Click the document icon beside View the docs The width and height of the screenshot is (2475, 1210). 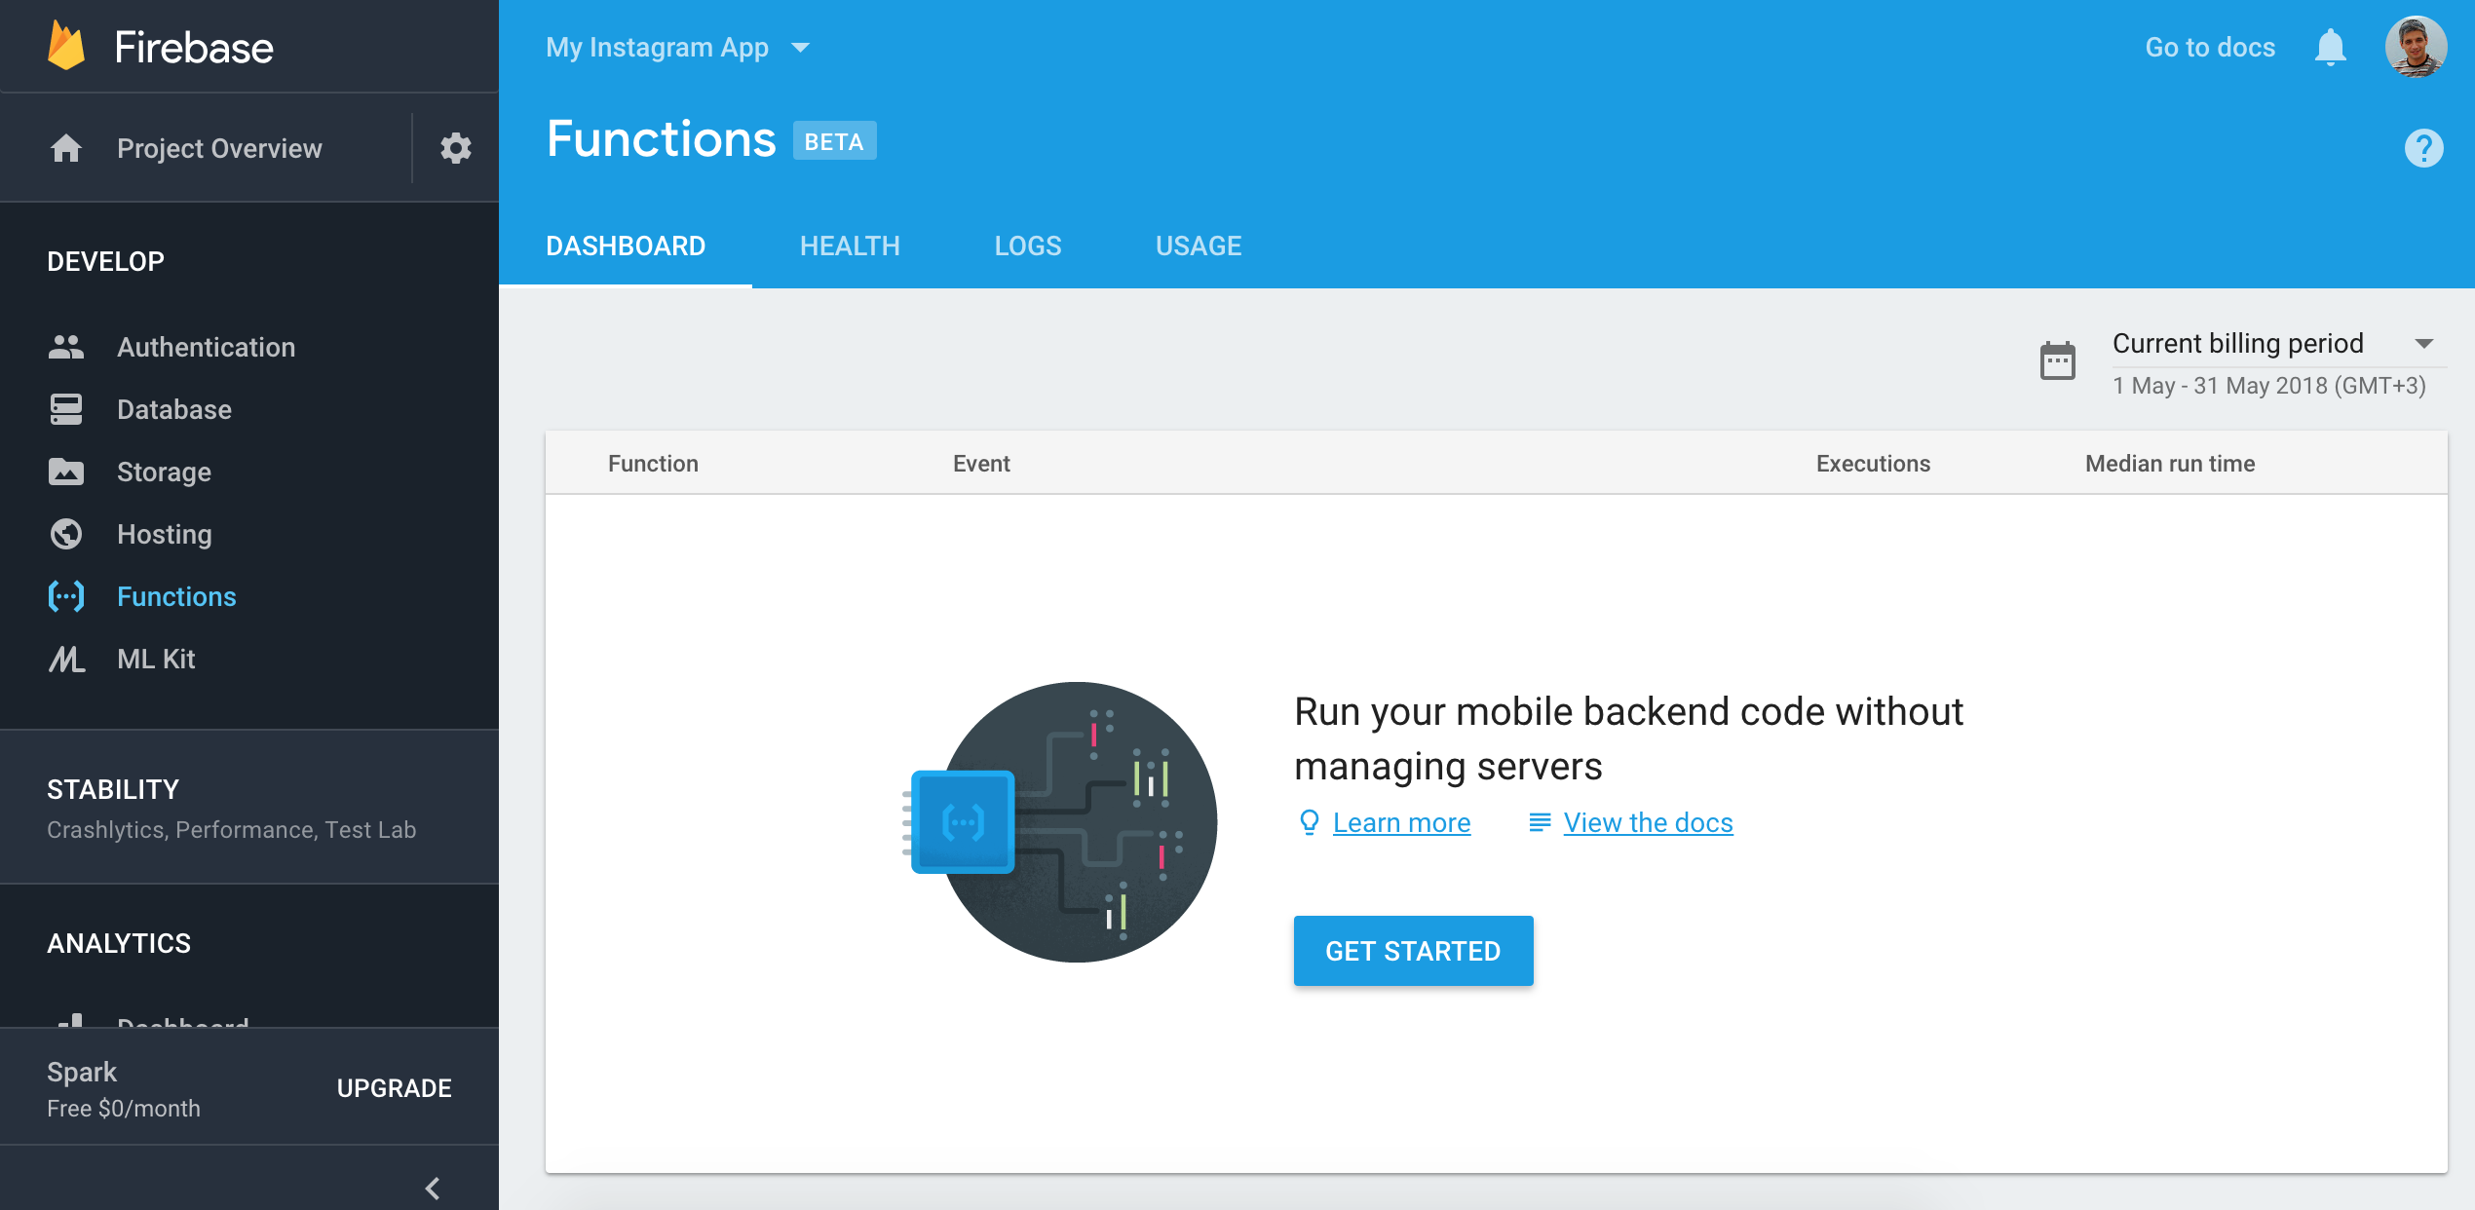tap(1540, 822)
